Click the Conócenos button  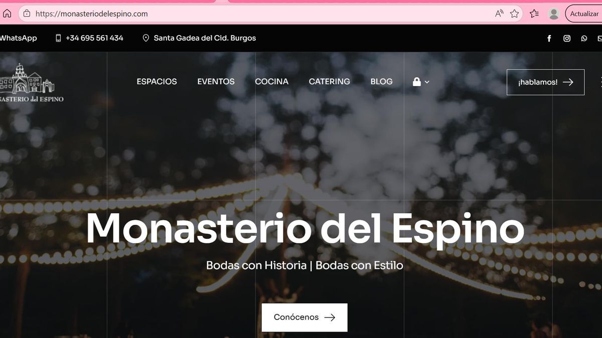[304, 317]
